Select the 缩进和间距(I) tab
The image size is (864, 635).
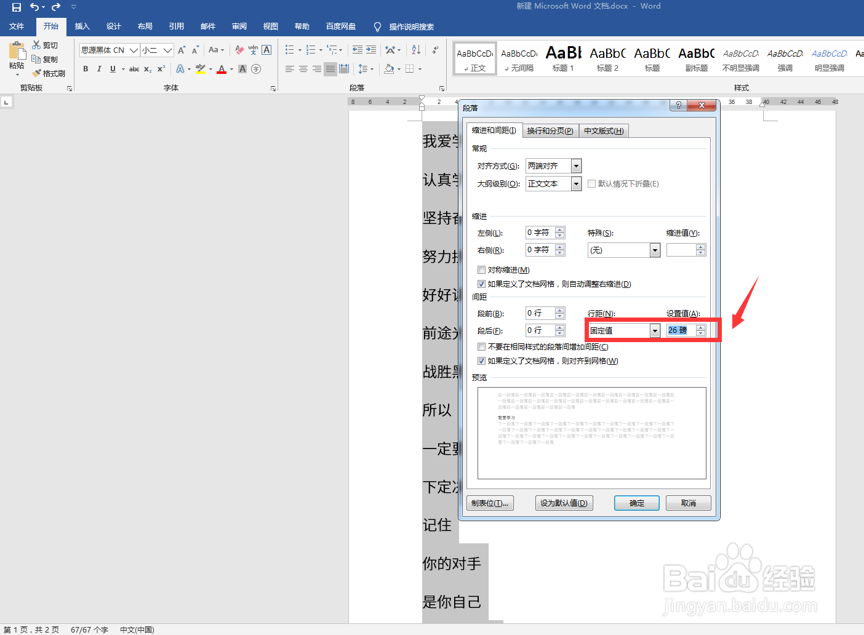494,130
